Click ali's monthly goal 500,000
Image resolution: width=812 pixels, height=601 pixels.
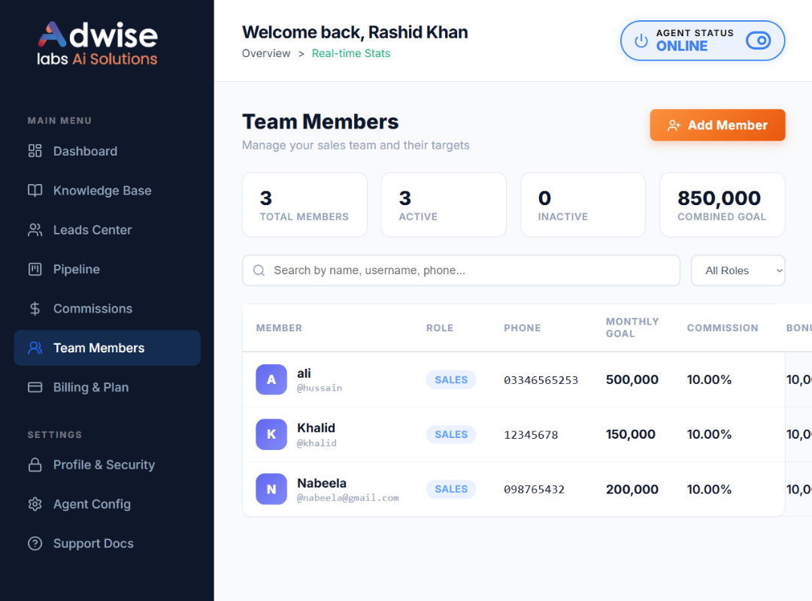[632, 379]
